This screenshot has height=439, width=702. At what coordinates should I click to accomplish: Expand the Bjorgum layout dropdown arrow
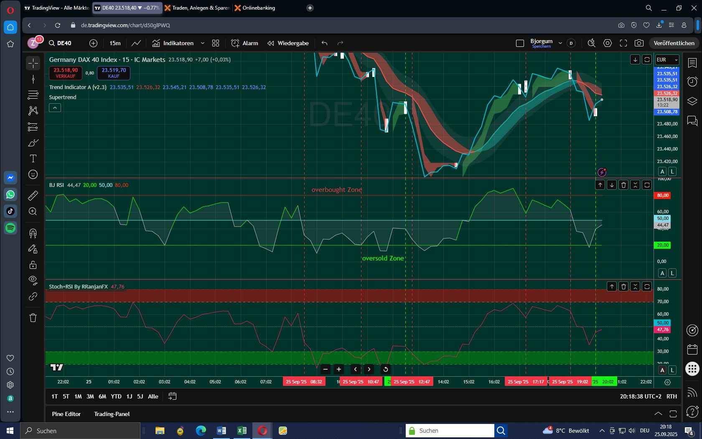pos(560,43)
